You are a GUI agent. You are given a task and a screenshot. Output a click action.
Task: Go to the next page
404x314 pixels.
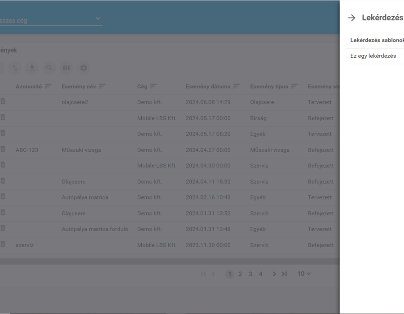(274, 274)
